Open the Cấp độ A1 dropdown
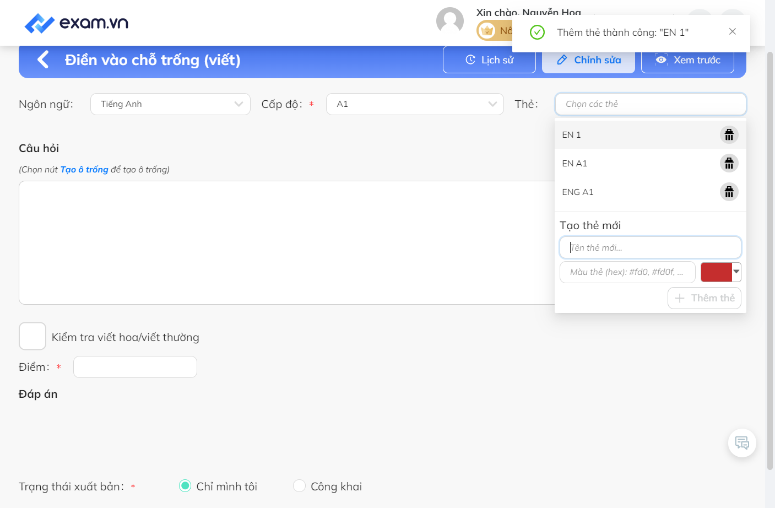This screenshot has height=508, width=775. (415, 104)
